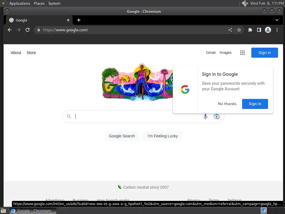285x214 pixels.
Task: Open the Gmail link
Action: pos(211,53)
